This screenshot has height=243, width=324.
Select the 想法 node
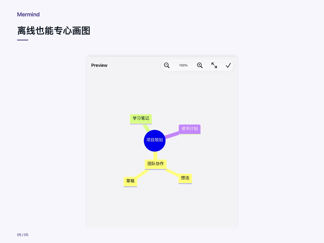[185, 178]
